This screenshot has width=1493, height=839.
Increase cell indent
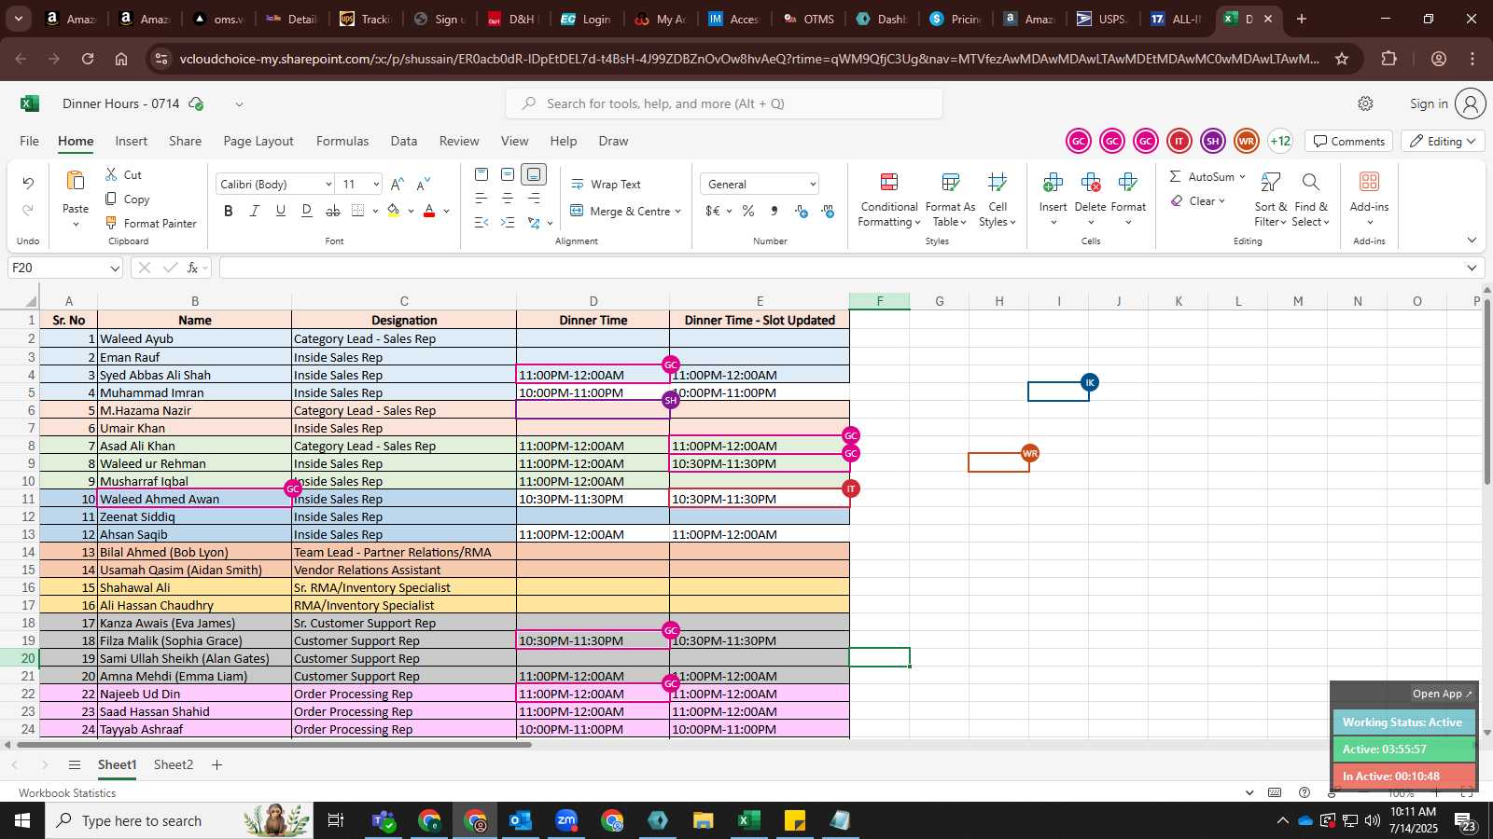click(x=508, y=223)
